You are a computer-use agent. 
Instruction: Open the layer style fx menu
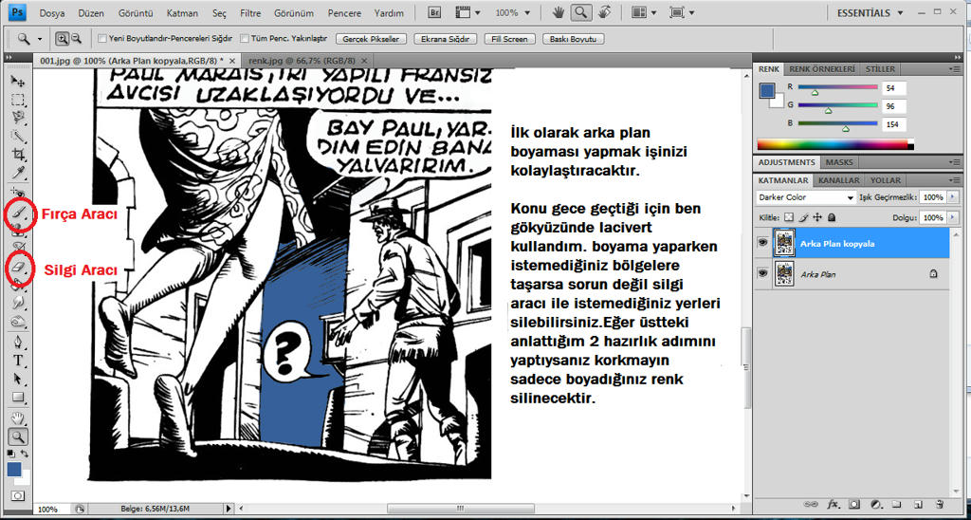point(833,504)
